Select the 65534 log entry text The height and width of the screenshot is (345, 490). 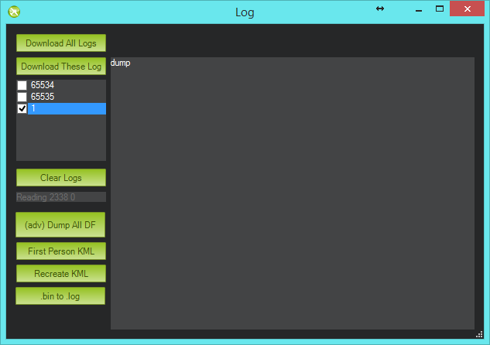pyautogui.click(x=43, y=85)
